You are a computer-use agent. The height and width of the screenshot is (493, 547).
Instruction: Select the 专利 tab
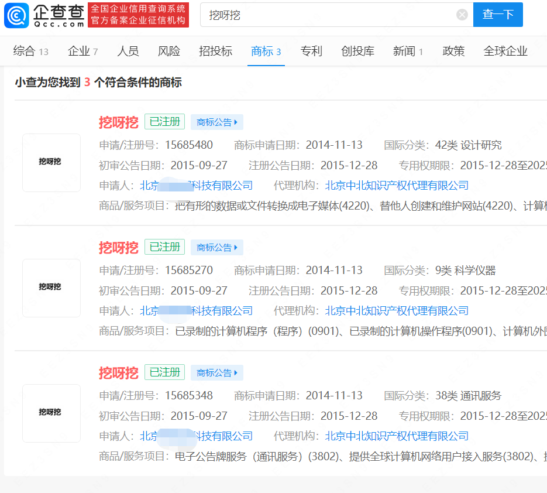click(311, 52)
